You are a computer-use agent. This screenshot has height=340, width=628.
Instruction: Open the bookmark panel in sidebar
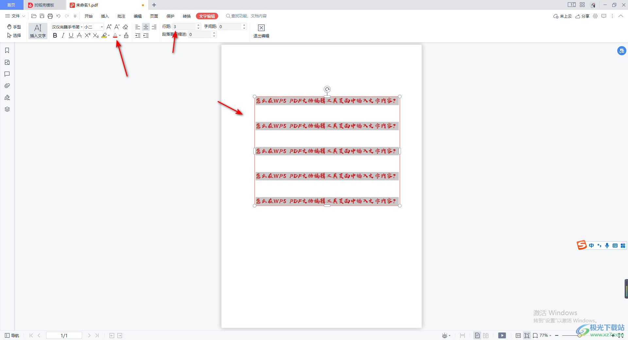pos(7,50)
